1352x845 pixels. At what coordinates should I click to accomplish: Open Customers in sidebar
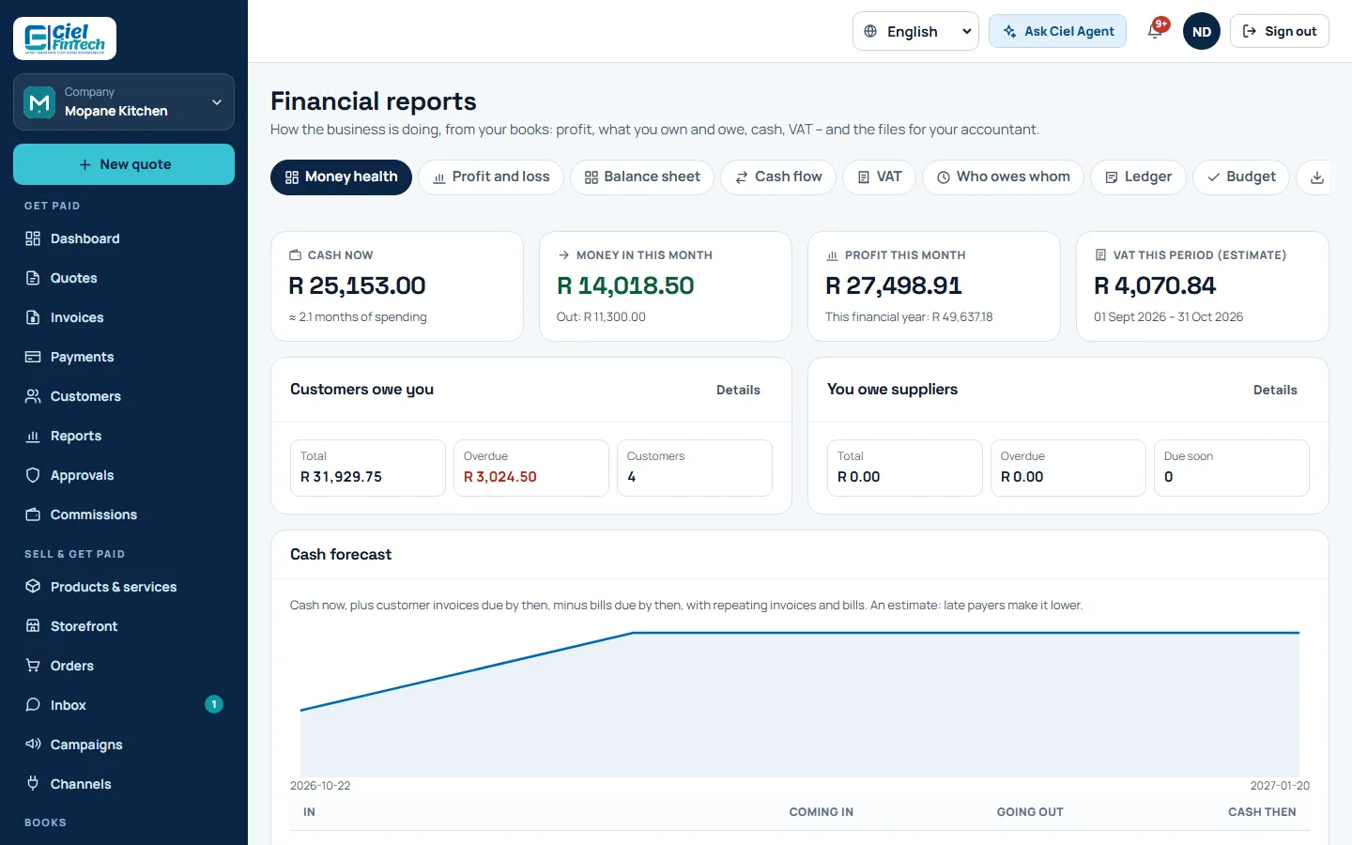point(124,396)
